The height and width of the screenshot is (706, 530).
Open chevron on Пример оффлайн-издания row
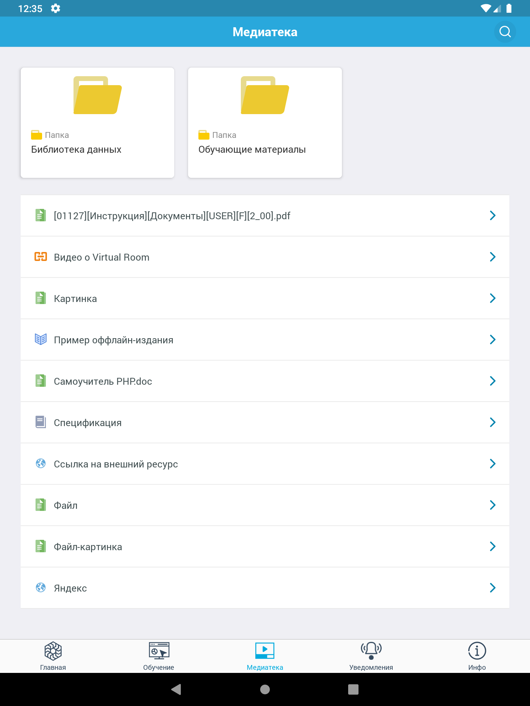click(x=493, y=340)
